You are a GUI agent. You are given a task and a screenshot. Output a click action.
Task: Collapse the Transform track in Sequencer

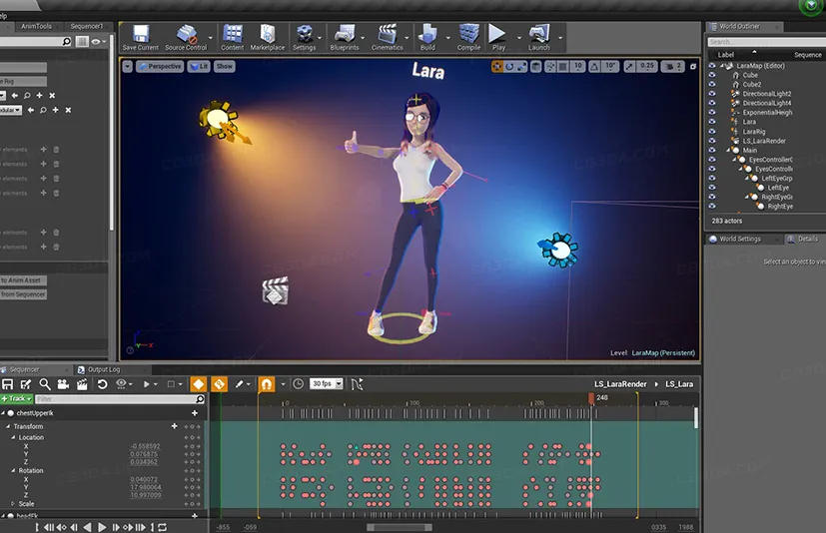pos(8,426)
